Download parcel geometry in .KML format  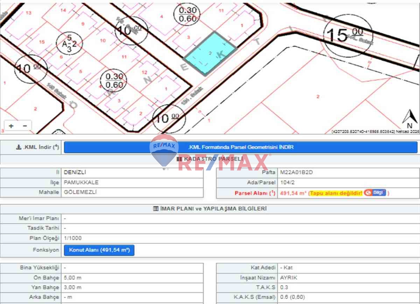tap(240, 147)
